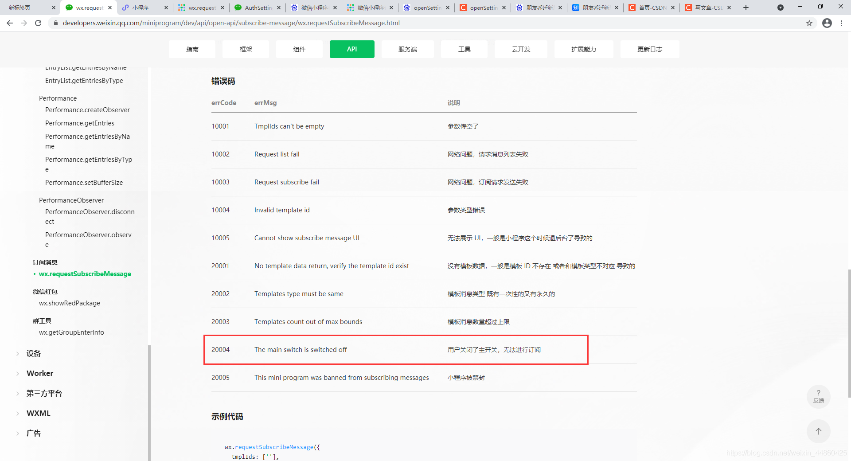Image resolution: width=851 pixels, height=461 pixels.
Task: Select the Performance sidebar heading
Action: tap(58, 98)
